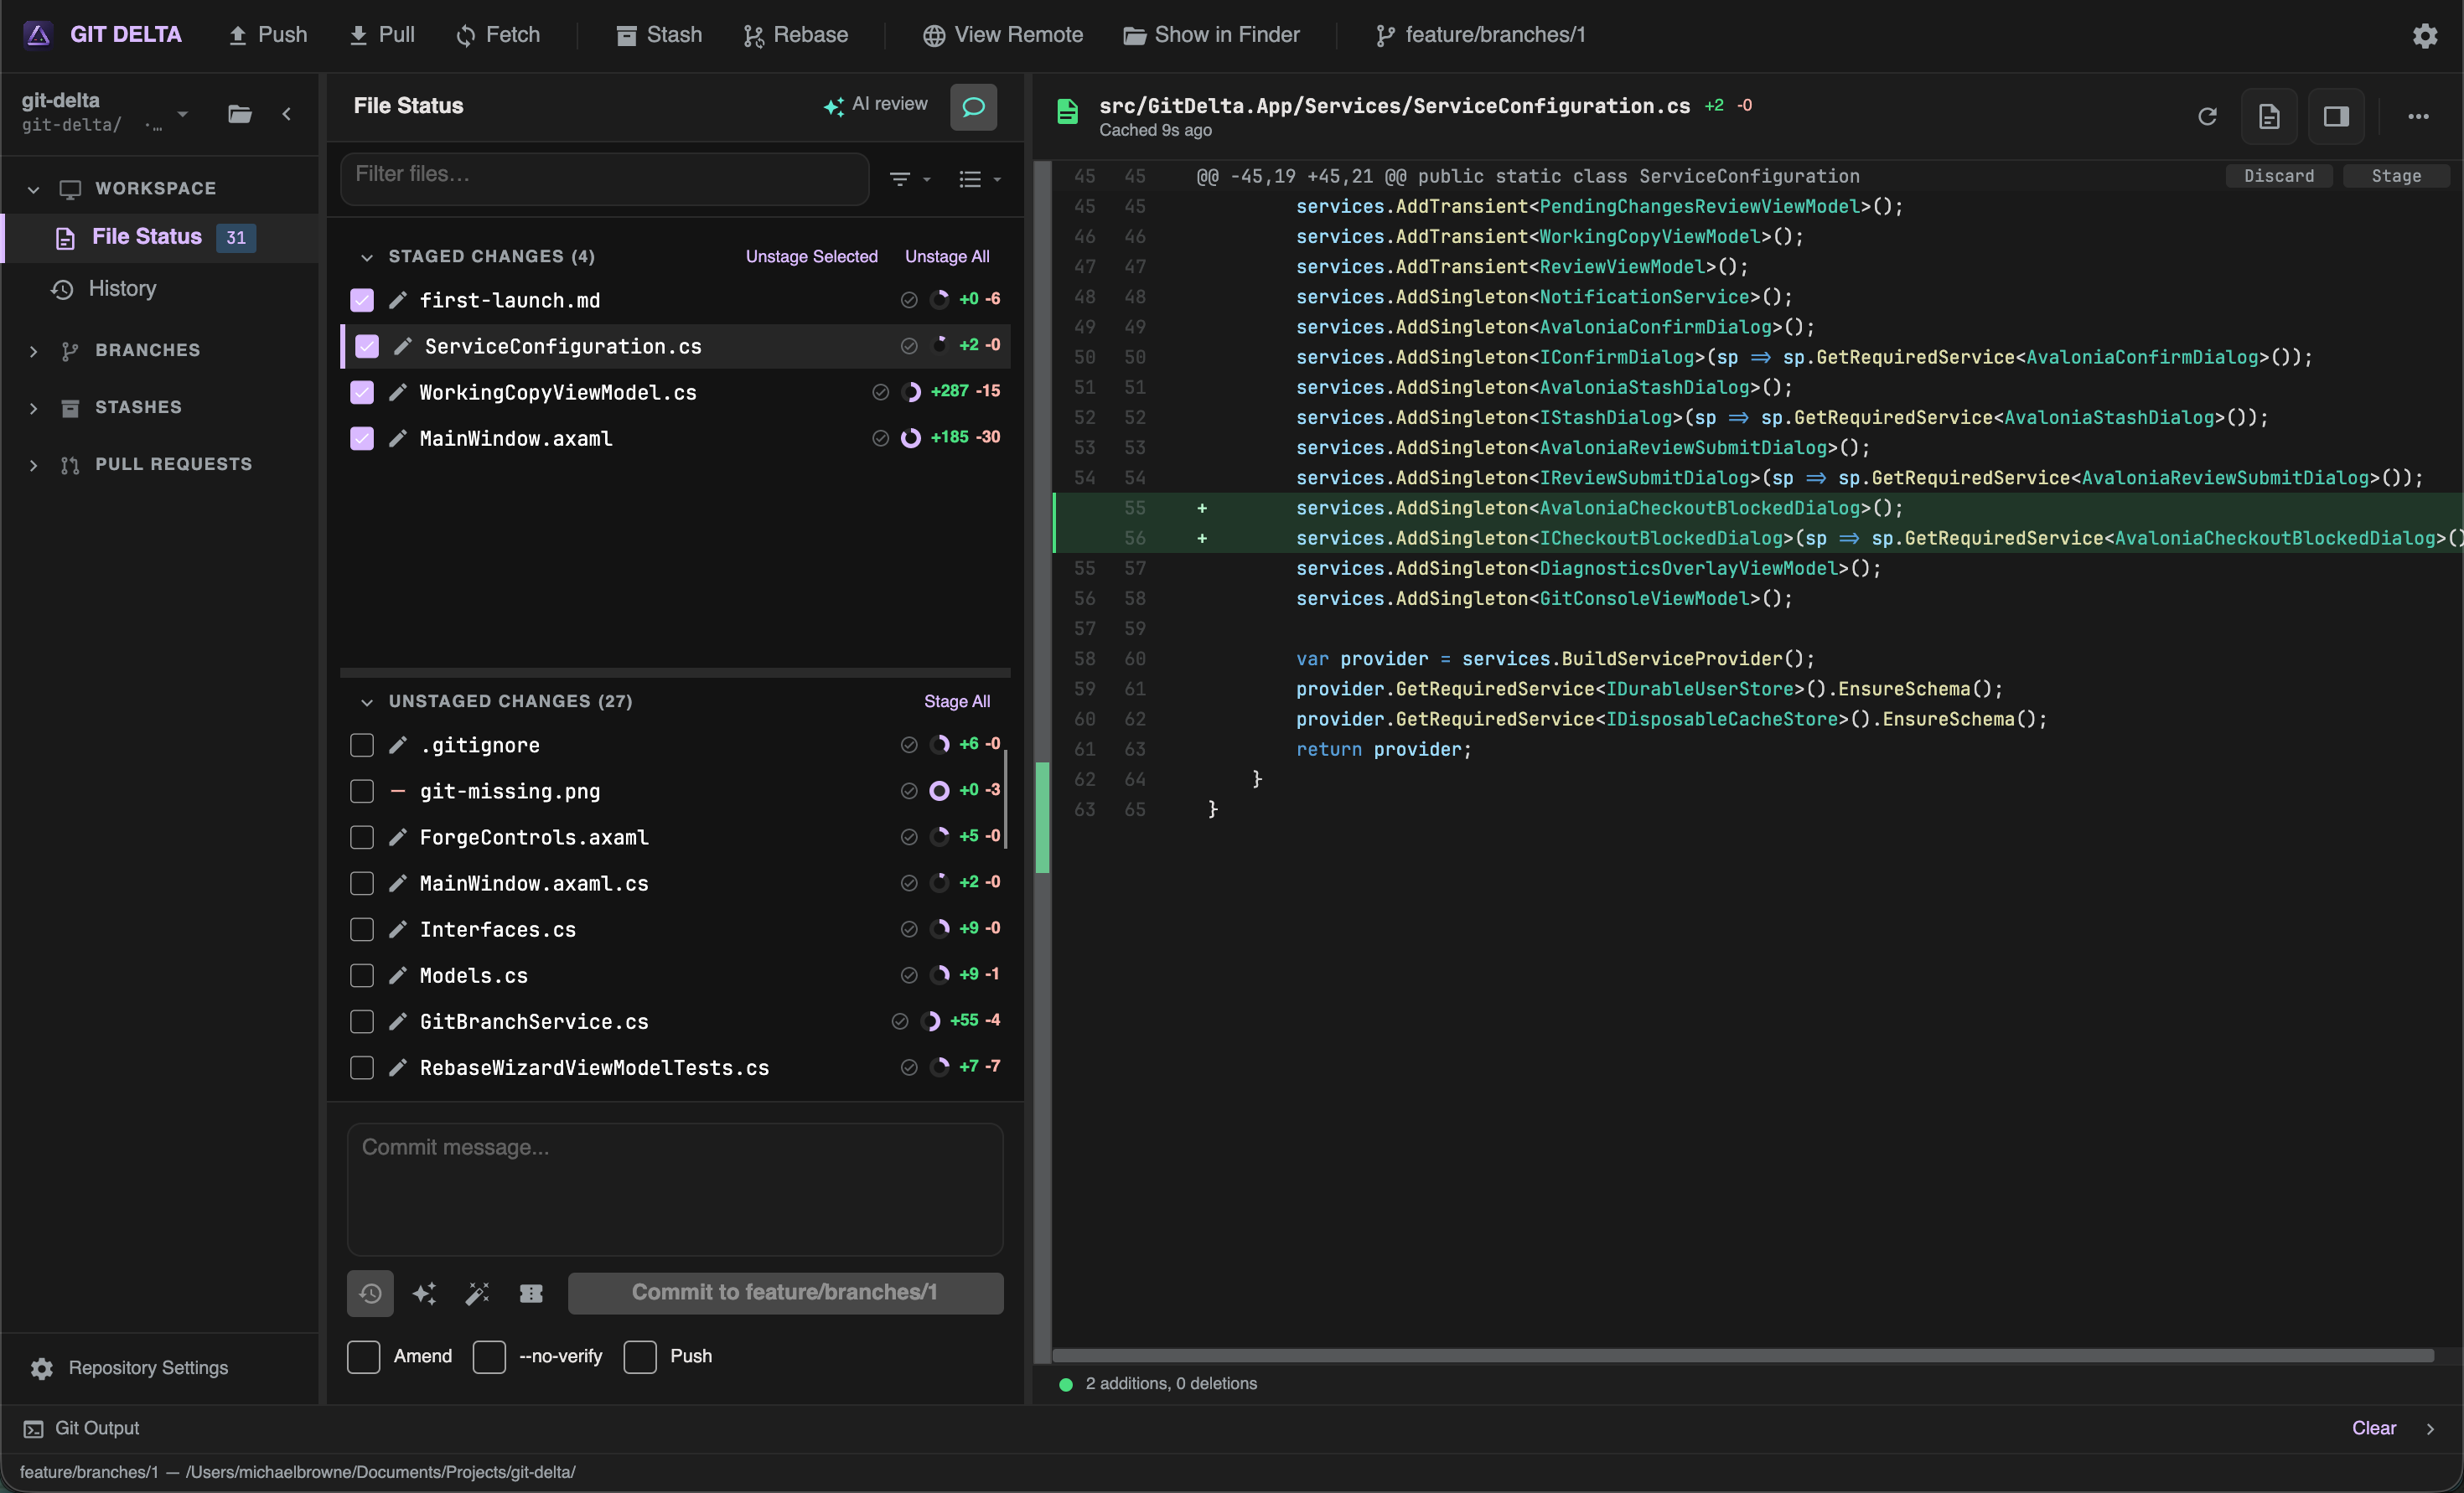Click the History clock icon in sidebar
Viewport: 2464px width, 1493px height.
click(x=62, y=289)
